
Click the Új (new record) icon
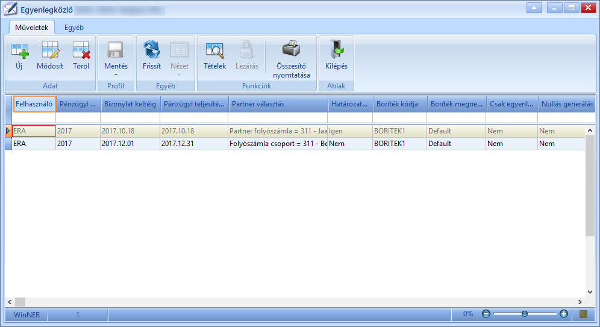coord(19,50)
